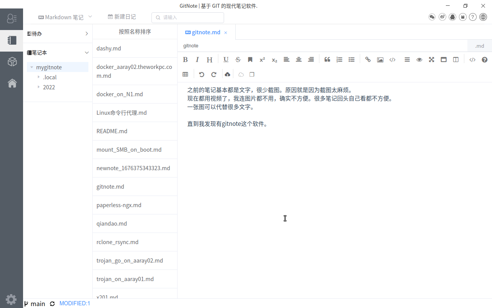Insert an unordered bullet list

(351, 60)
